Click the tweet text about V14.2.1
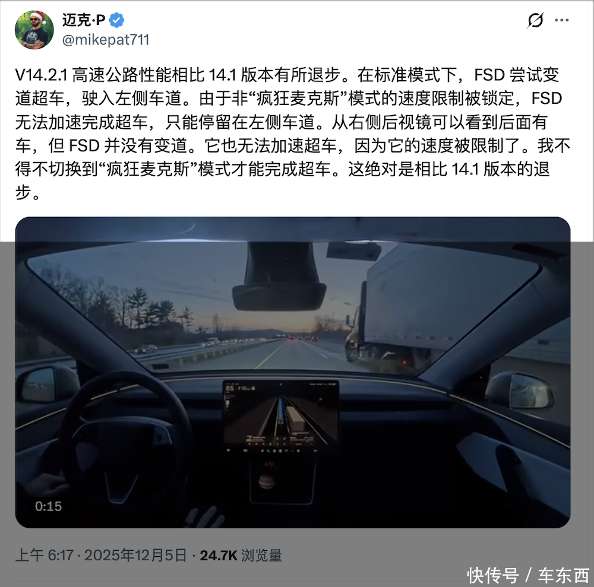 (293, 134)
